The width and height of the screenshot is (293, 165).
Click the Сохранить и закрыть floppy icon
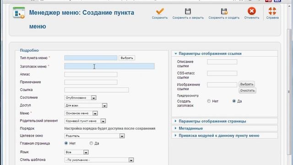tap(188, 11)
